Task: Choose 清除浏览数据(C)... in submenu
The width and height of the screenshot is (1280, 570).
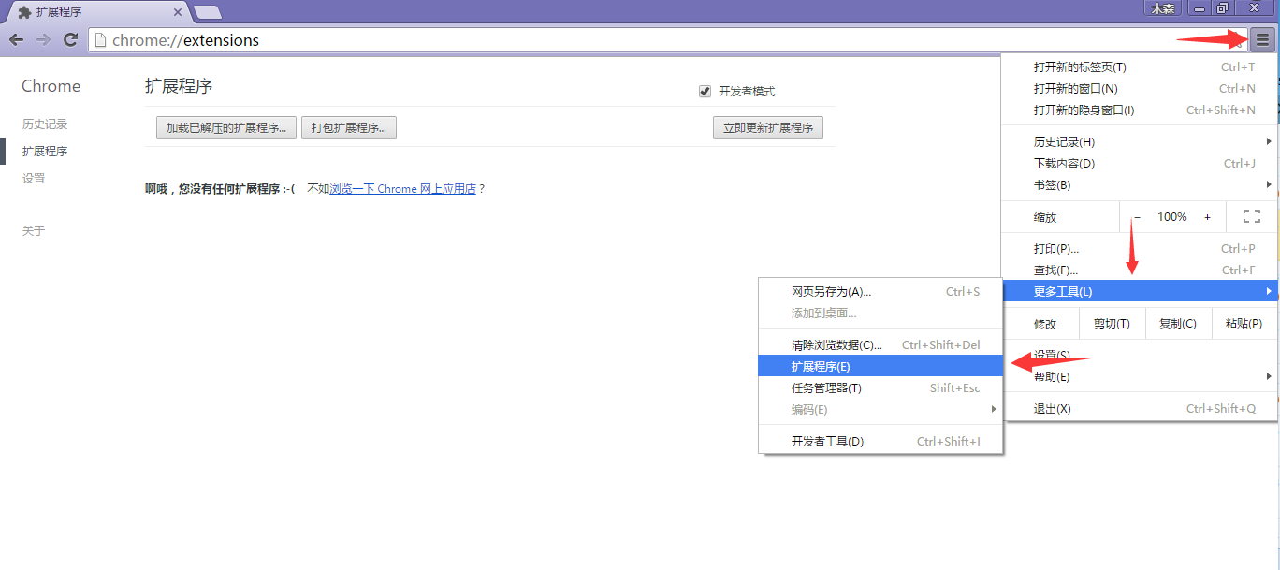Action: point(880,344)
